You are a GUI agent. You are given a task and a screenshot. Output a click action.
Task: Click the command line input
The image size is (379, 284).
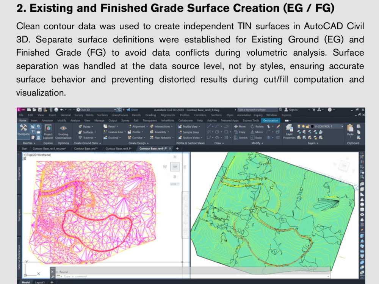click(193, 276)
